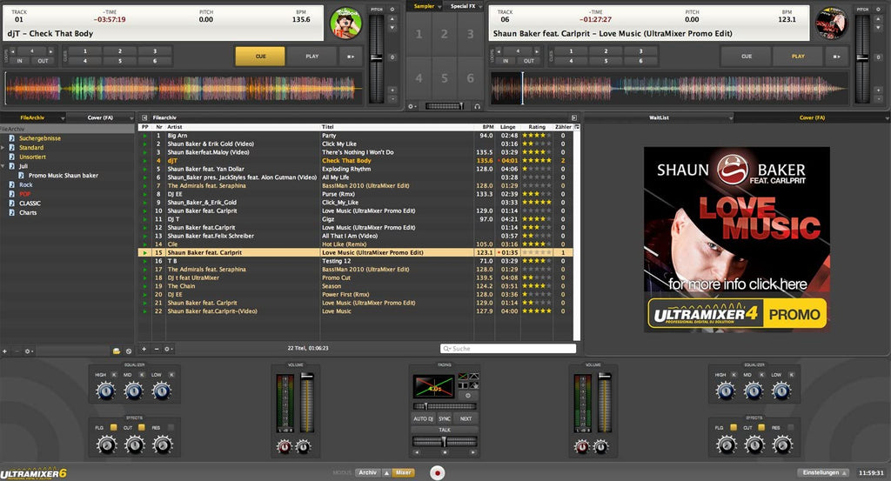891x481 pixels.
Task: Toggle left deck HIGH kill K button
Action: [114, 375]
